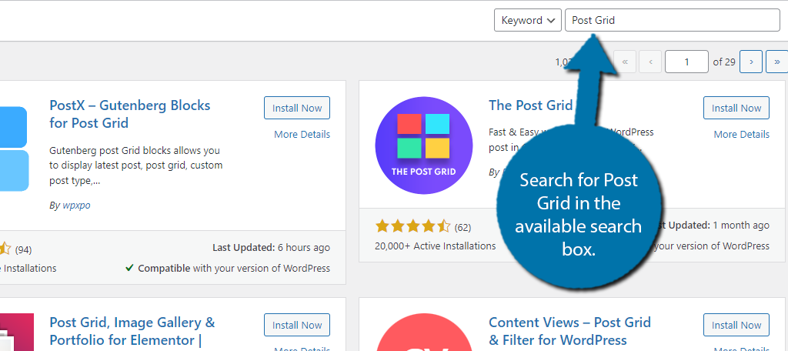The width and height of the screenshot is (788, 351).
Task: Click the Post Grid search input field
Action: click(x=673, y=20)
